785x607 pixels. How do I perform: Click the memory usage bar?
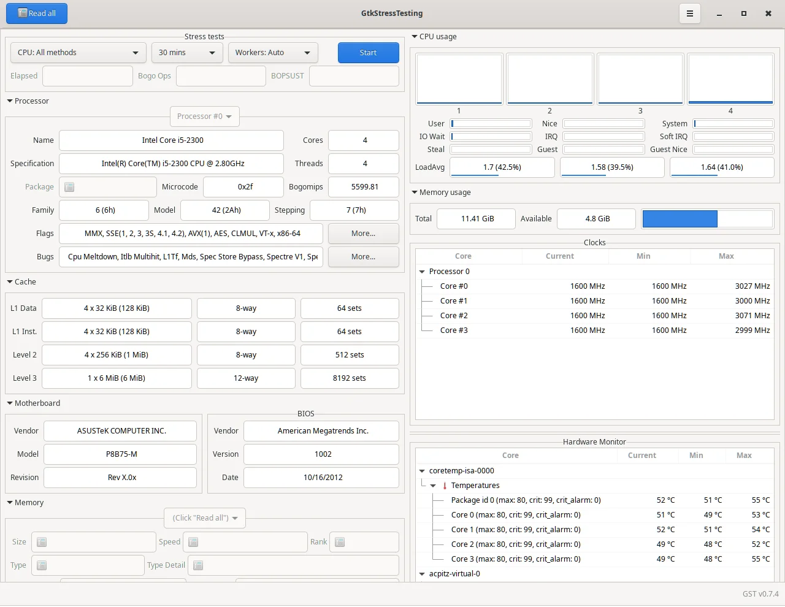[708, 219]
